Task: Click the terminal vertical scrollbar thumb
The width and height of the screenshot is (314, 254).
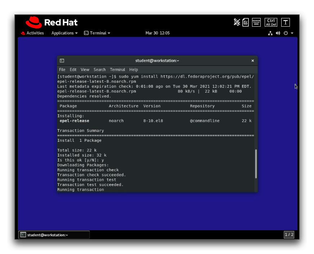Action: pyautogui.click(x=256, y=164)
